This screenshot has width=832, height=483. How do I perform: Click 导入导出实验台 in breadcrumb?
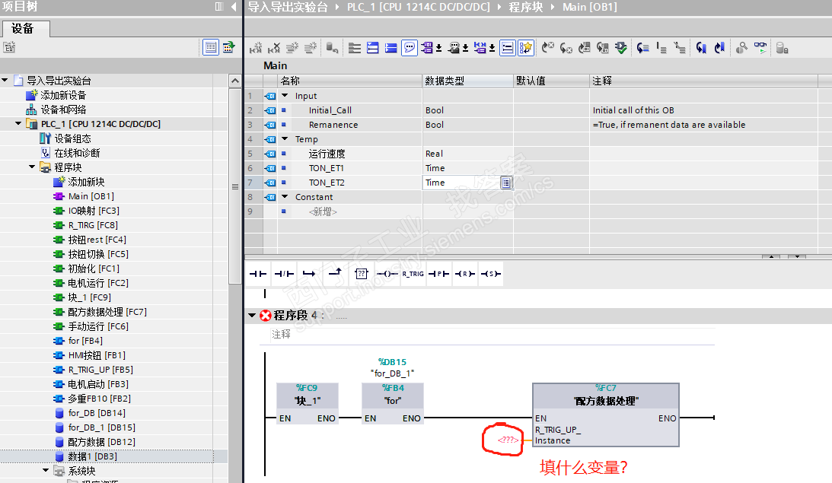(x=287, y=7)
